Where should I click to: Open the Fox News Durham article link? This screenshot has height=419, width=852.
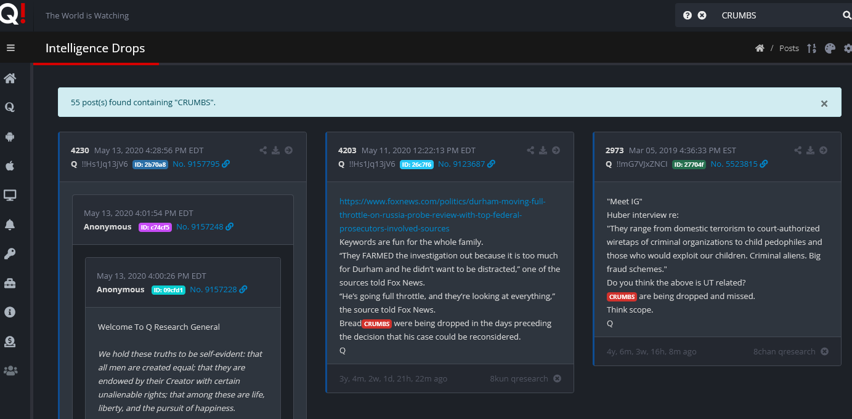pos(442,215)
